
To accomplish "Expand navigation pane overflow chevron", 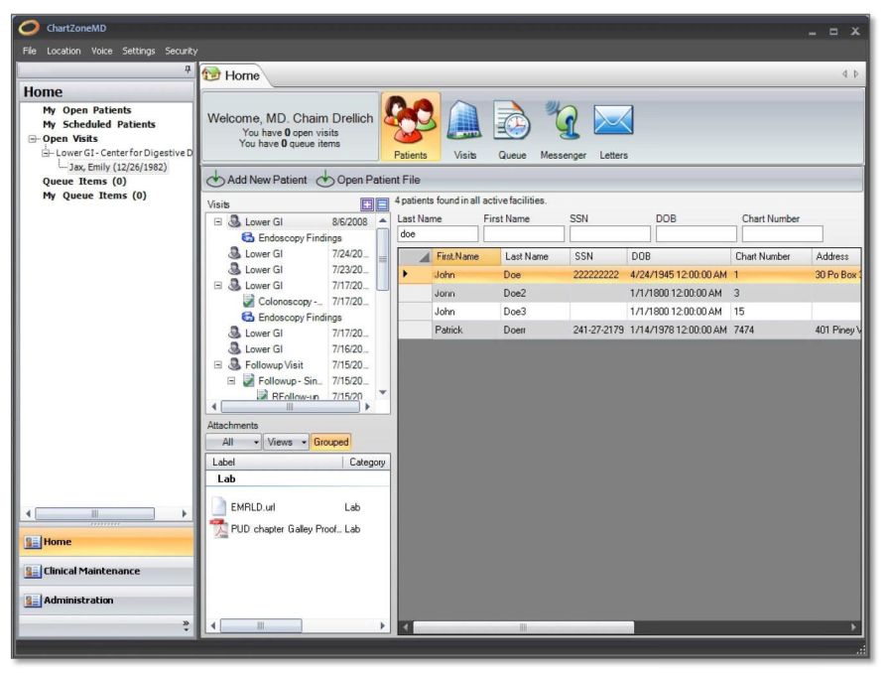I will 186,625.
